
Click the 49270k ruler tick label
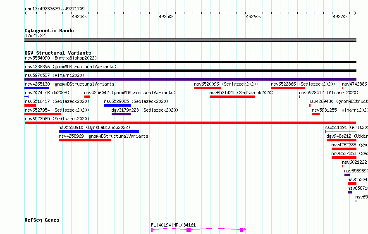tap(340, 17)
